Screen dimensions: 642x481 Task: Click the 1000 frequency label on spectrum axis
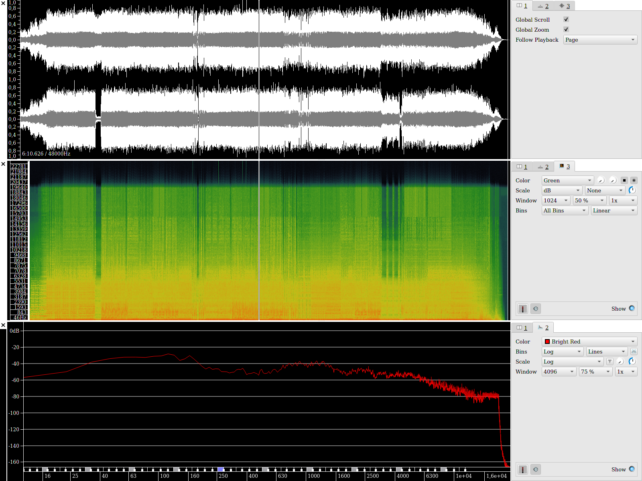pyautogui.click(x=314, y=476)
